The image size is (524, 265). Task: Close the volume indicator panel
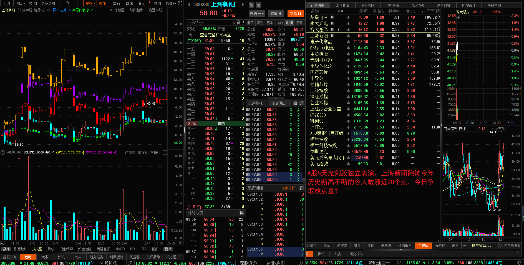pyautogui.click(x=165, y=153)
